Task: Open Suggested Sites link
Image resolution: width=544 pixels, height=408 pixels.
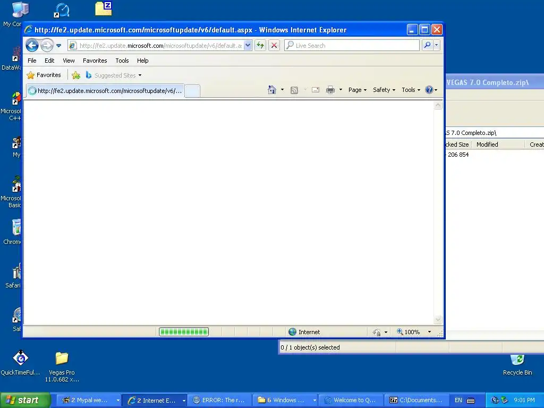Action: tap(114, 75)
